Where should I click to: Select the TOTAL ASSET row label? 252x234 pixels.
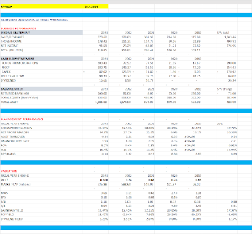(x=10, y=102)
